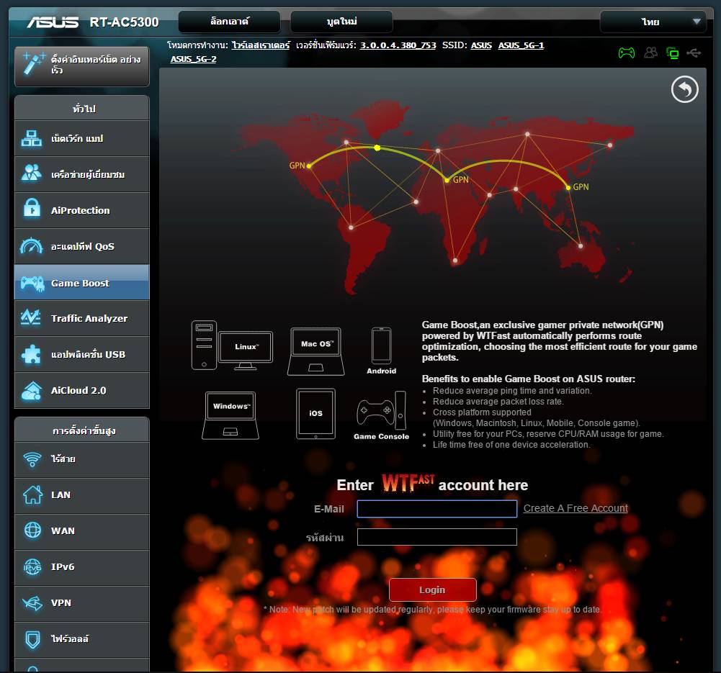The height and width of the screenshot is (673, 721).
Task: Focus the รหัสผ่าน password input field
Action: pyautogui.click(x=436, y=537)
